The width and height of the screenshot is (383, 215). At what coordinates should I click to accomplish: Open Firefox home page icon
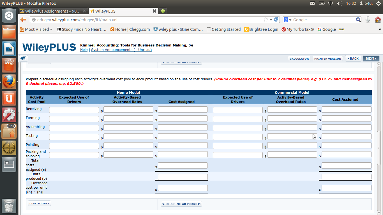pos(378,20)
